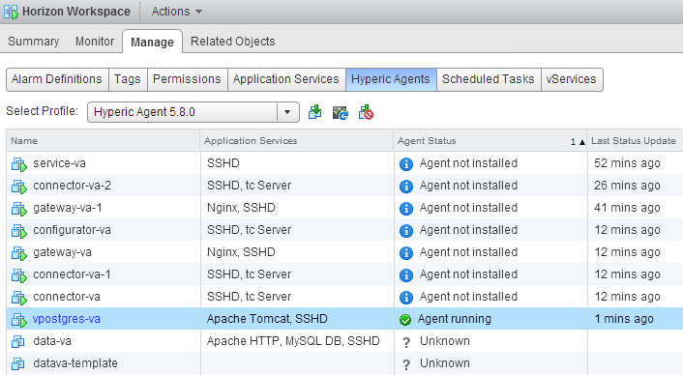Select the Manage tab
Viewport: 683px width, 375px height.
tap(152, 42)
